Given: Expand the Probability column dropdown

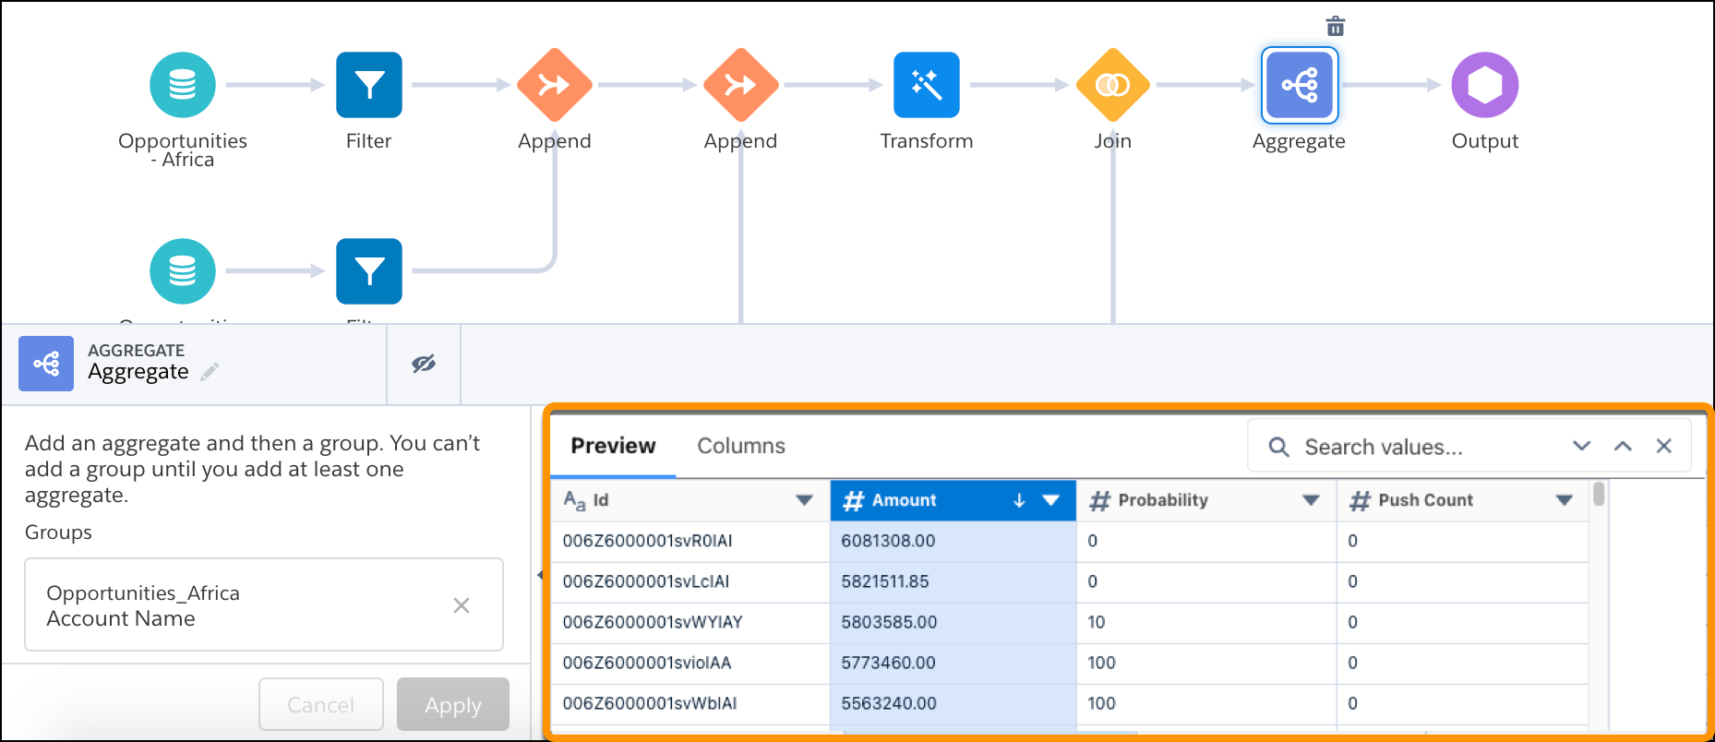Looking at the screenshot, I should pos(1311,500).
